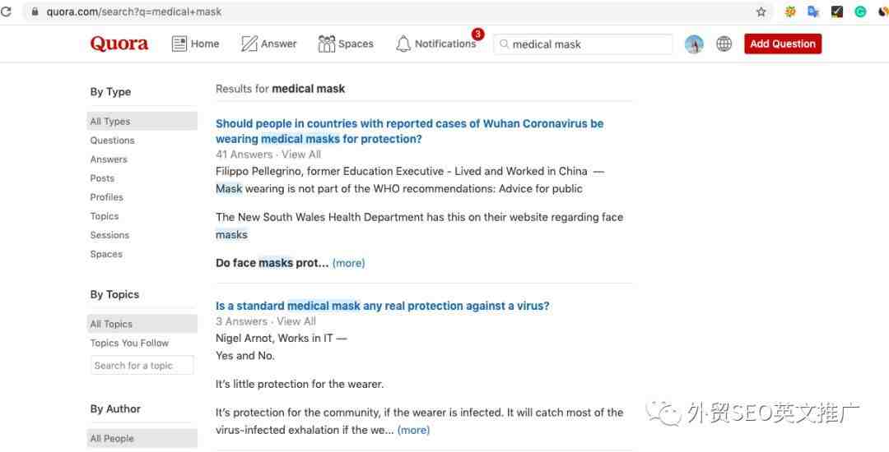This screenshot has height=452, width=889.
Task: Select the All Types filter
Action: tap(142, 121)
